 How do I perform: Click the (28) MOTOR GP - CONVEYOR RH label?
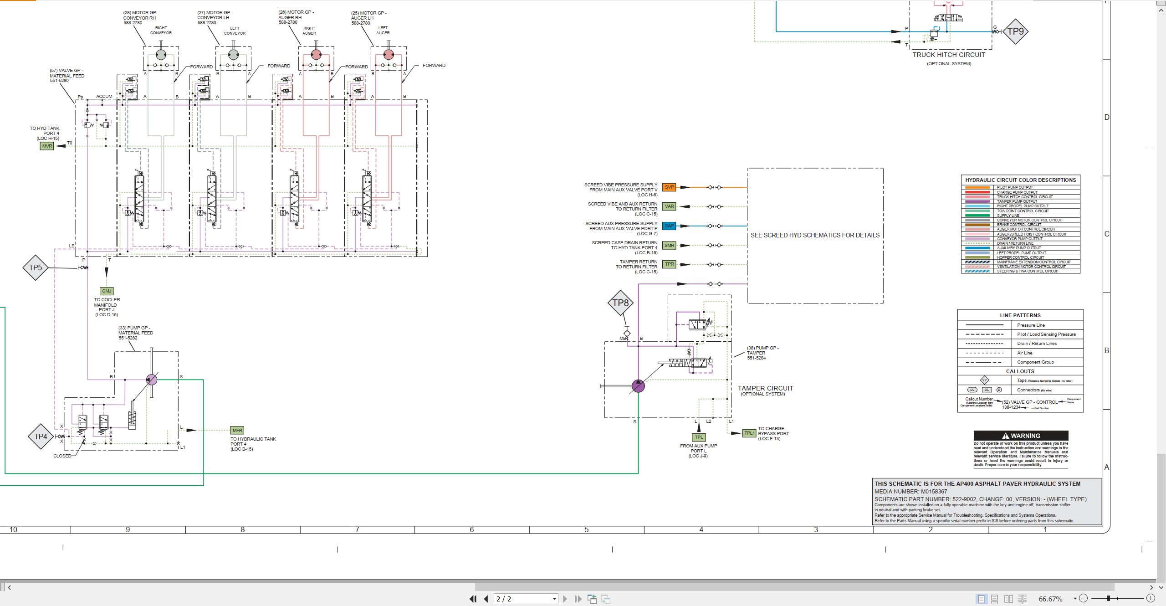pos(141,18)
